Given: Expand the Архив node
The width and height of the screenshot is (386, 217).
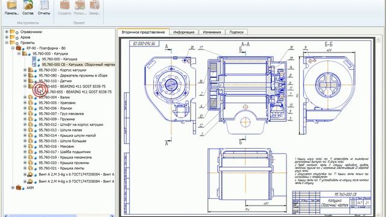Looking at the screenshot, I should (7, 37).
